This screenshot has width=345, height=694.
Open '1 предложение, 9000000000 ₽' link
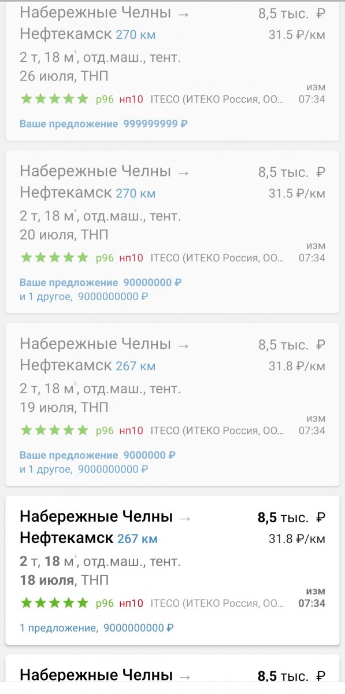pyautogui.click(x=97, y=627)
